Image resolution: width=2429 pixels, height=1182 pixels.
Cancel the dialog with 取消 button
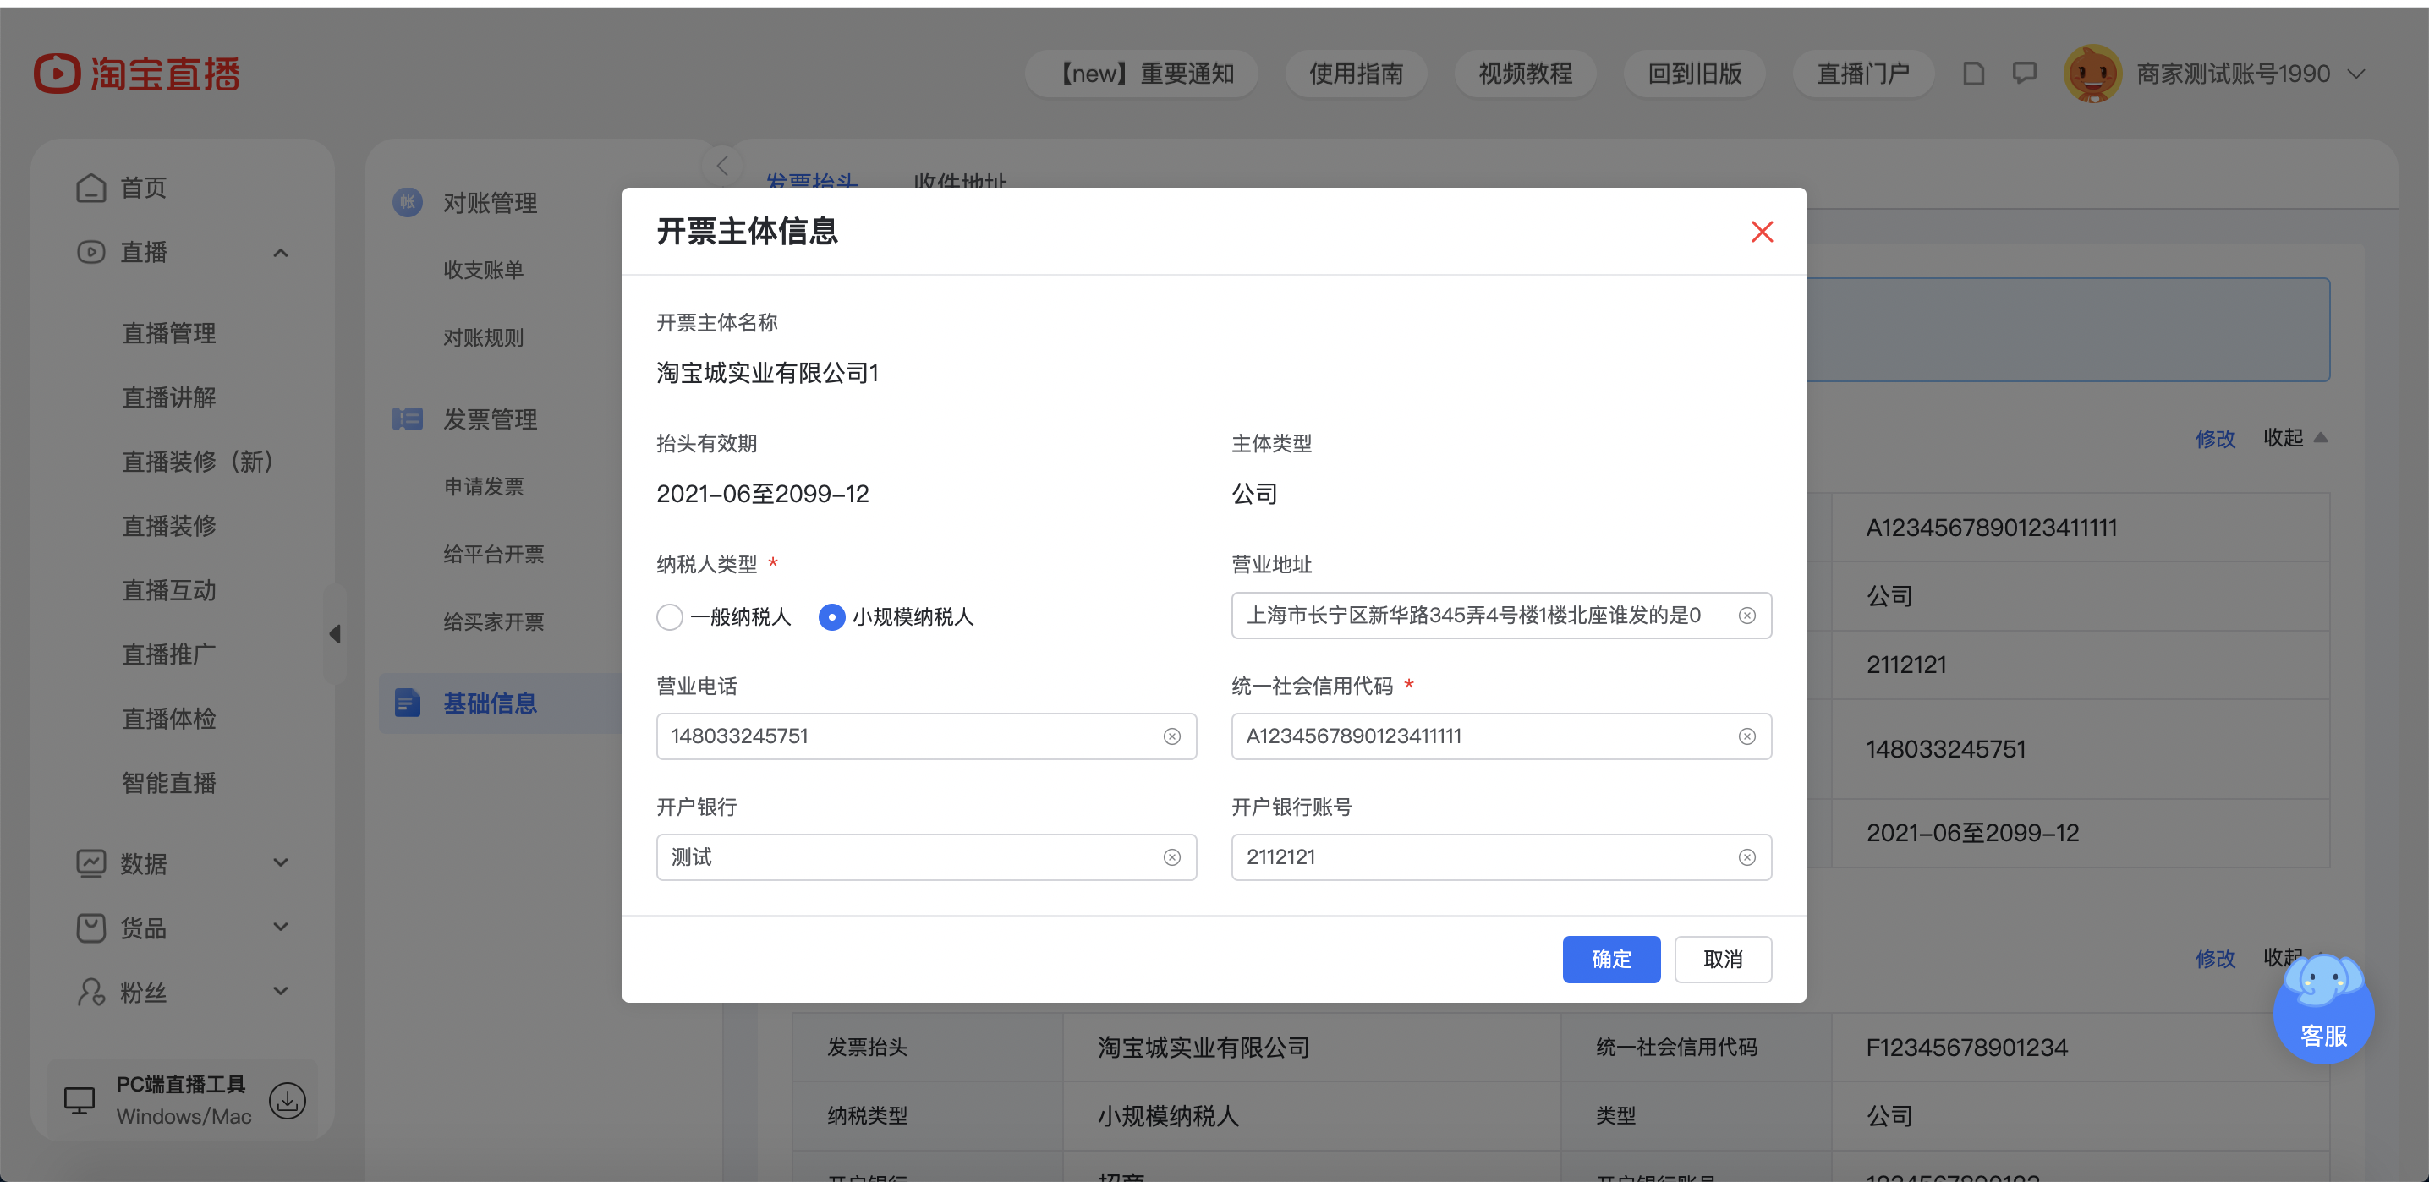(1722, 959)
